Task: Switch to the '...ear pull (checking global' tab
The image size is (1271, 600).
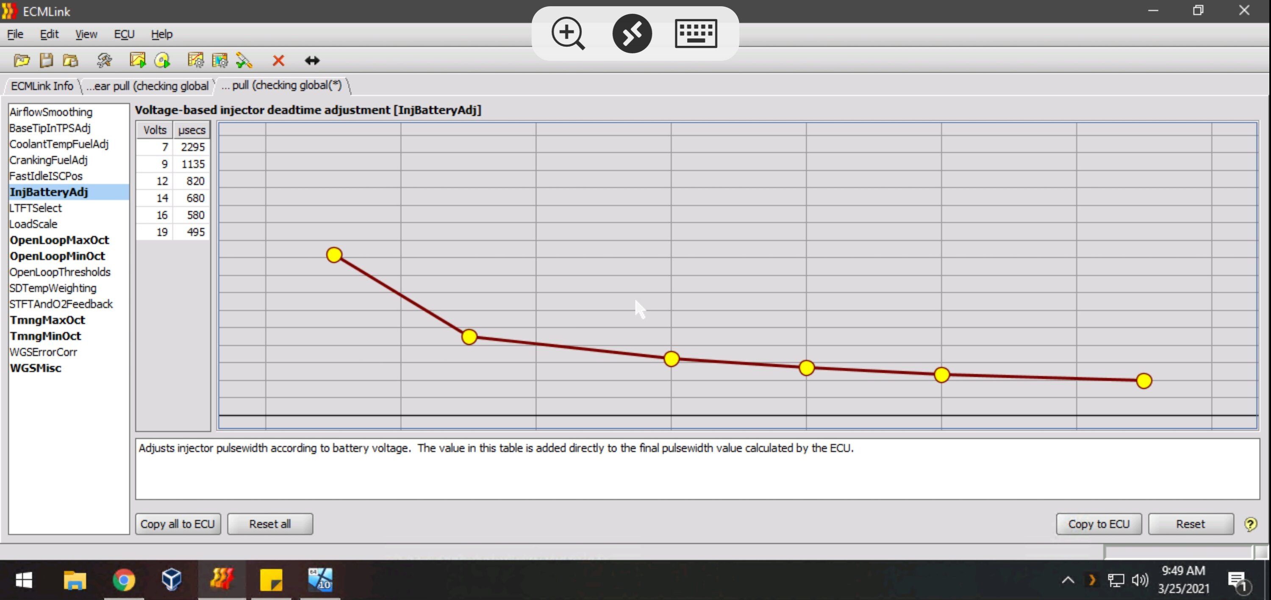Action: pyautogui.click(x=147, y=86)
